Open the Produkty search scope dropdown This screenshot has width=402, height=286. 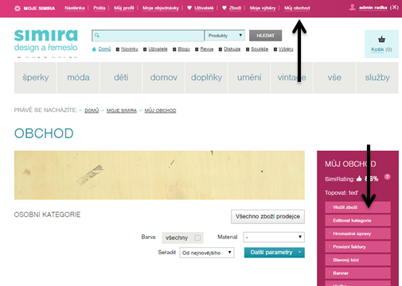pos(224,36)
